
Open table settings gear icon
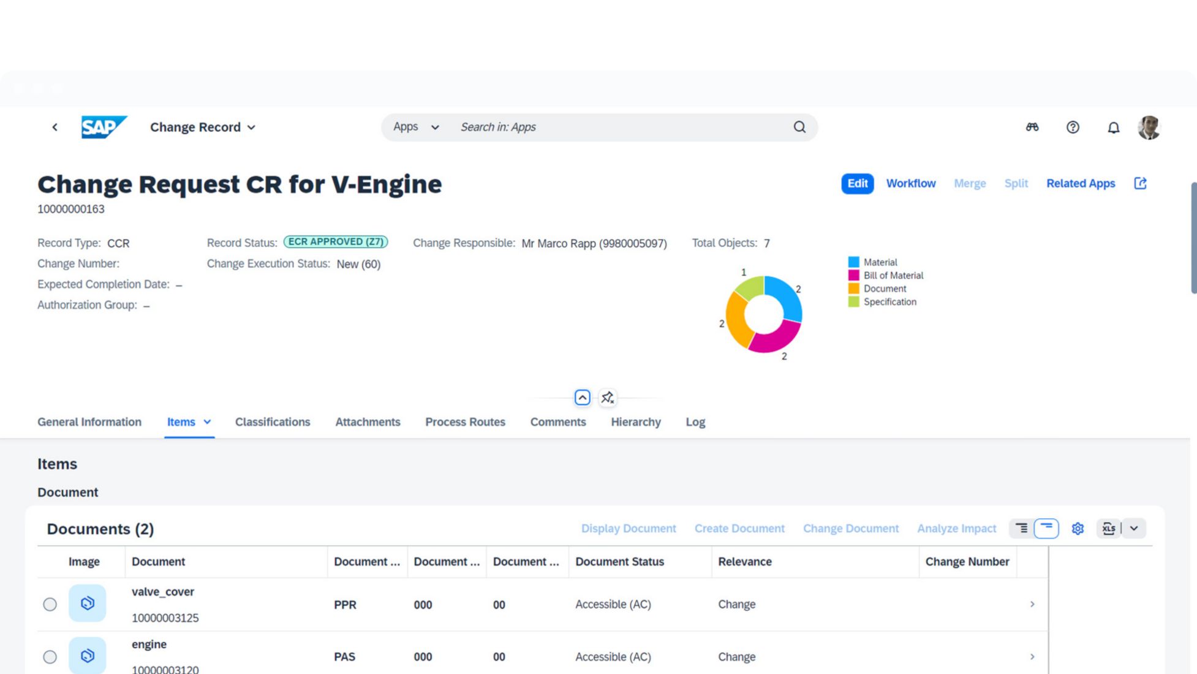pyautogui.click(x=1078, y=528)
